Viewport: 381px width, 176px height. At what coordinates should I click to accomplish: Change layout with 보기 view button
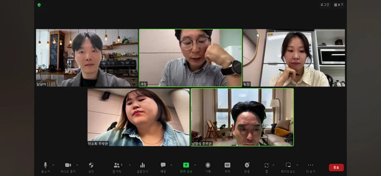pos(339,5)
